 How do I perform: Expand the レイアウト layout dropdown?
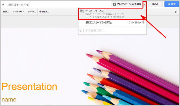19,12
